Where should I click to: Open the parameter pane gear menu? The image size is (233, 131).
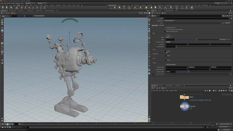(223, 16)
